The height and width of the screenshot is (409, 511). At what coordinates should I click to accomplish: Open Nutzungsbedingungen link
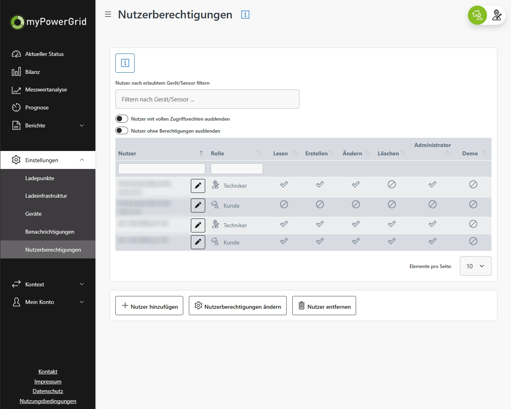[x=48, y=401]
